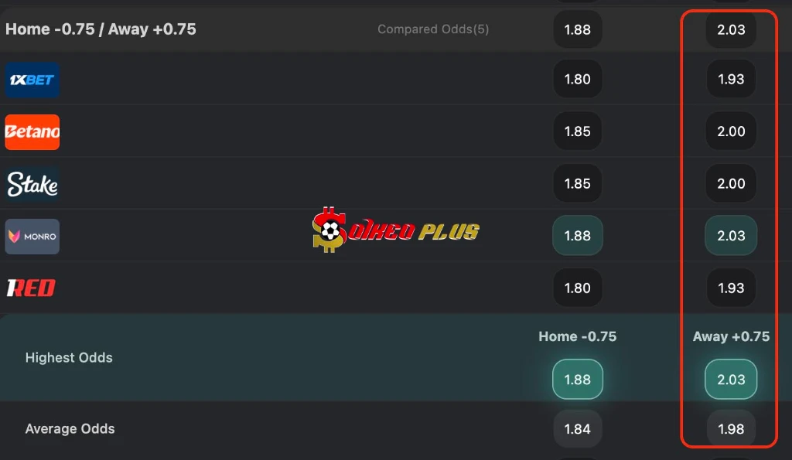This screenshot has width=792, height=460.
Task: Click header away odds 2.03
Action: [731, 29]
